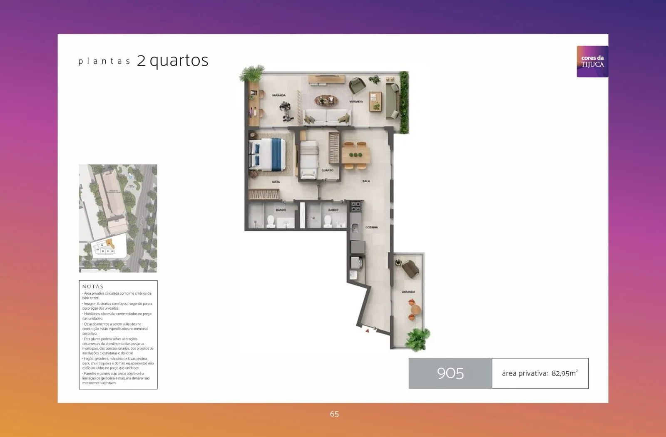Viewport: 666px width, 437px height.
Task: Click the stove cooktop in the kitchen
Action: (x=356, y=206)
